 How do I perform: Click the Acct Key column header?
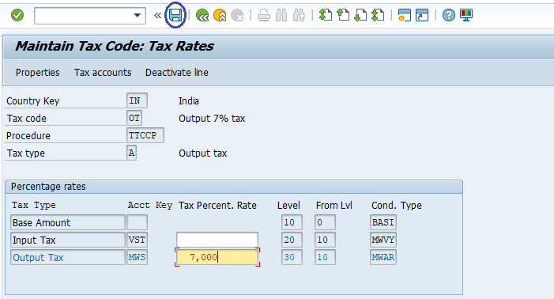150,206
